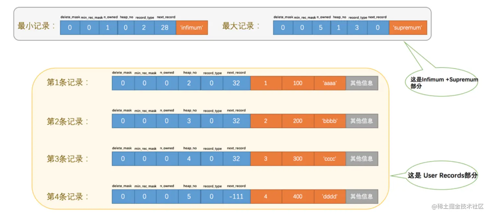Select cell 300 in 第3条记录
The height and width of the screenshot is (216, 490).
pos(297,159)
